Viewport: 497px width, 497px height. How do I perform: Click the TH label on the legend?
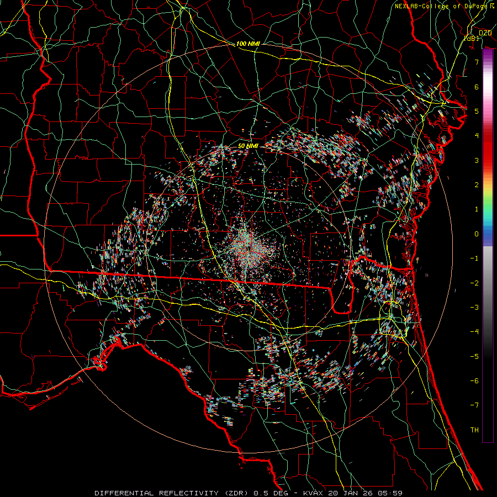tap(474, 430)
